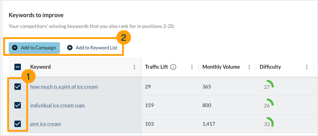This screenshot has width=318, height=136.
Task: Click the monthly volume value 365
Action: tap(207, 87)
